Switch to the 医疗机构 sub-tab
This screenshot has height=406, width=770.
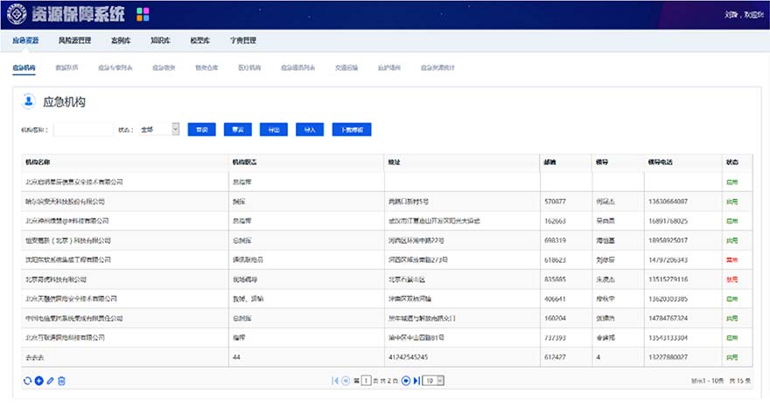249,67
